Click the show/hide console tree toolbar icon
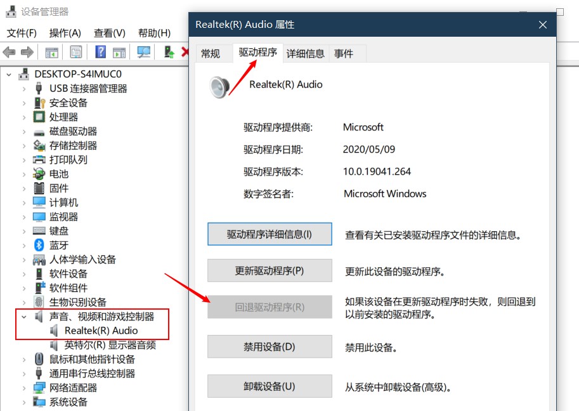This screenshot has width=579, height=411. (52, 53)
